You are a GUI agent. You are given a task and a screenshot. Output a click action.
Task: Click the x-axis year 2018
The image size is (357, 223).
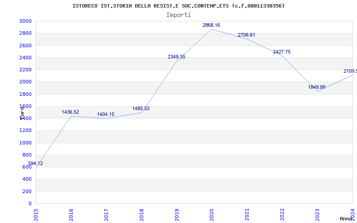tap(141, 215)
